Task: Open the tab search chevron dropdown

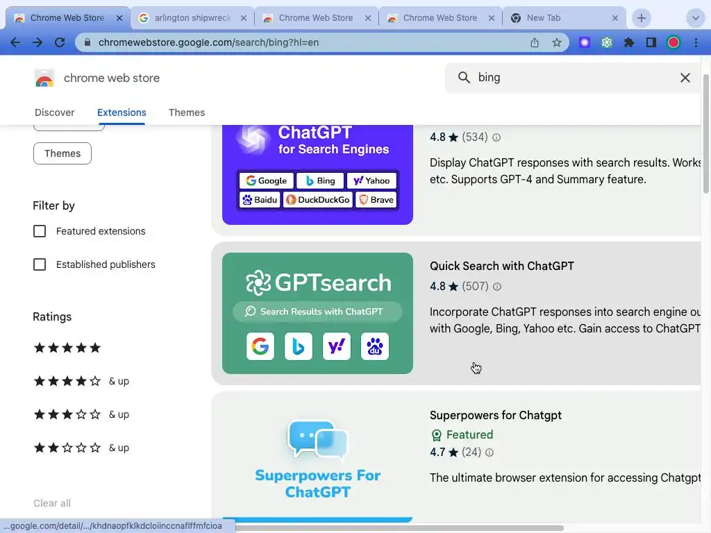Action: click(x=695, y=18)
